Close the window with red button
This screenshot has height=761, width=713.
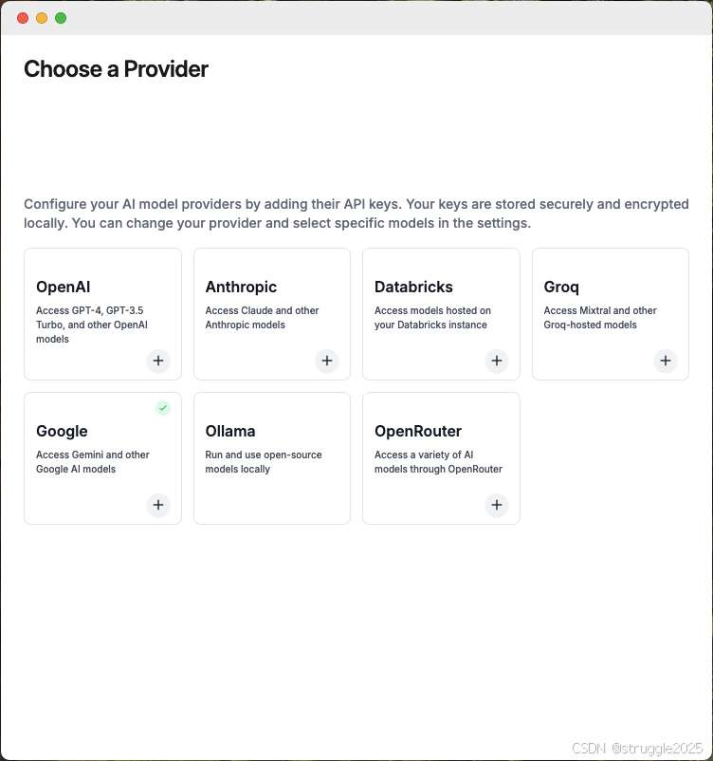coord(23,18)
